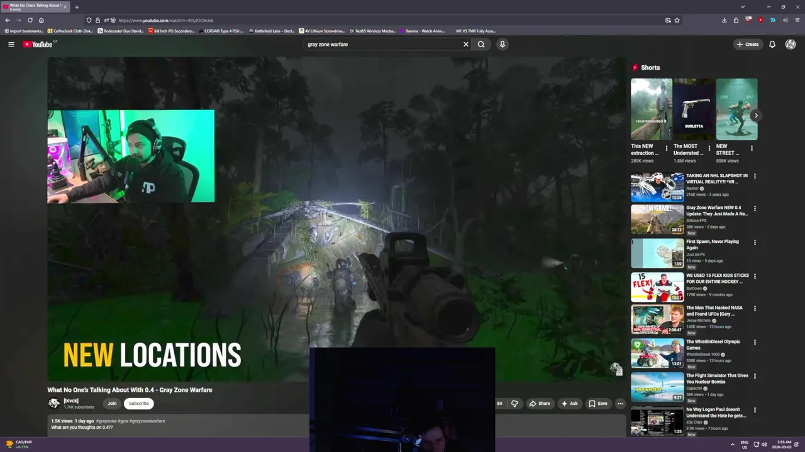Image resolution: width=805 pixels, height=452 pixels.
Task: Play 'No Way Logan Paul' video
Action: pos(657,421)
